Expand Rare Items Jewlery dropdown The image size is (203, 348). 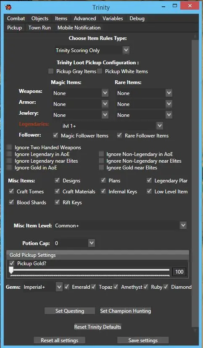point(144,115)
